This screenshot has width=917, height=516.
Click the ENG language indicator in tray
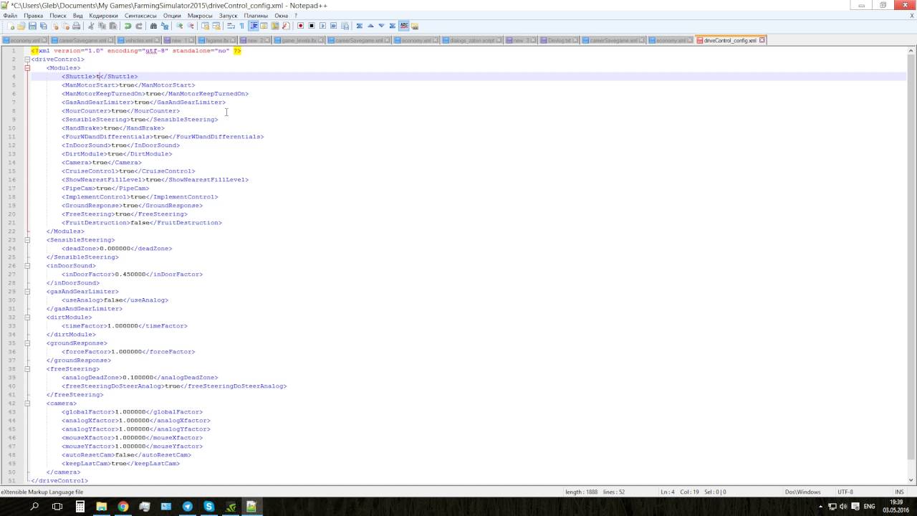[x=870, y=506]
